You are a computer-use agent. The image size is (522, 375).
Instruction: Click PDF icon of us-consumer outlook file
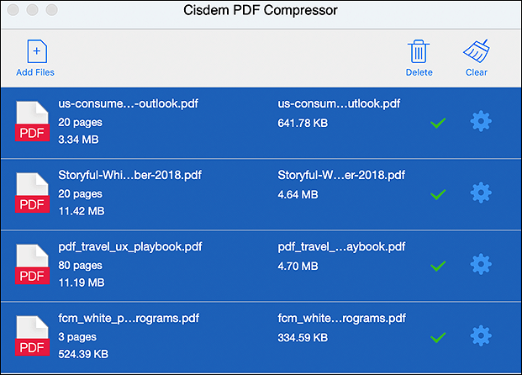coord(32,121)
